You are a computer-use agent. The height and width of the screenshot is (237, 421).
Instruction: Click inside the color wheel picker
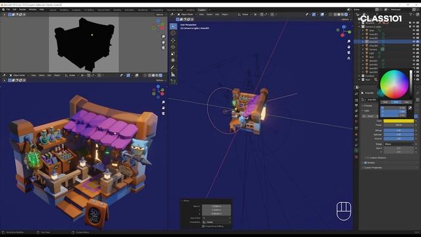[x=394, y=84]
